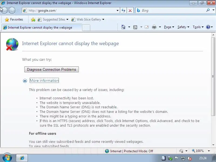216x162 pixels.
Task: Click the Back navigation button
Action: click(x=4, y=10)
